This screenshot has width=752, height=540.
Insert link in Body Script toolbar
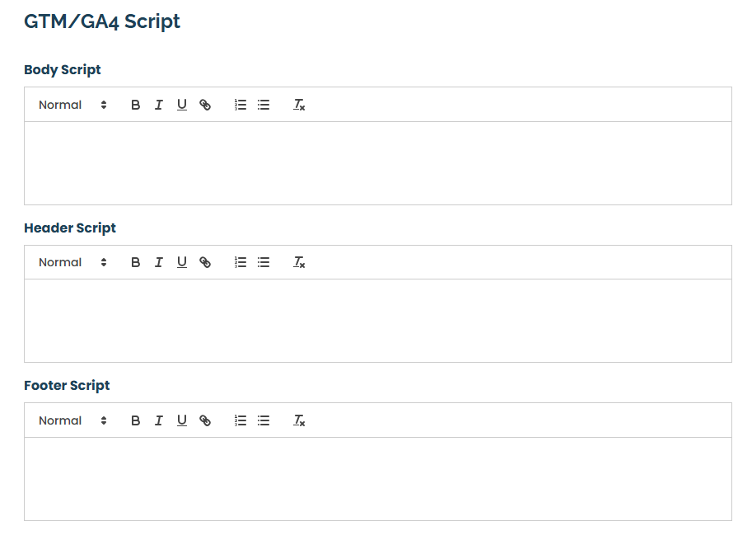(x=205, y=105)
